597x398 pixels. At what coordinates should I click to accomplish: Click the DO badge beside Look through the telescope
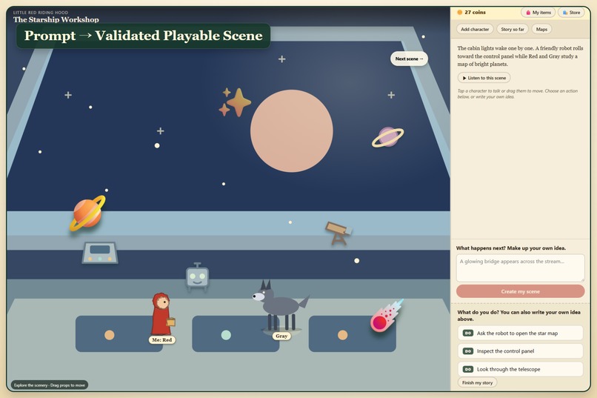pyautogui.click(x=468, y=369)
